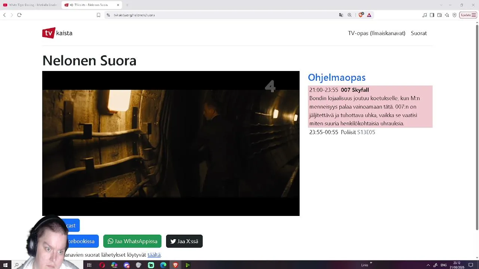Open the Copilot PRE taskbar icon
This screenshot has height=269, width=479.
coord(114,265)
